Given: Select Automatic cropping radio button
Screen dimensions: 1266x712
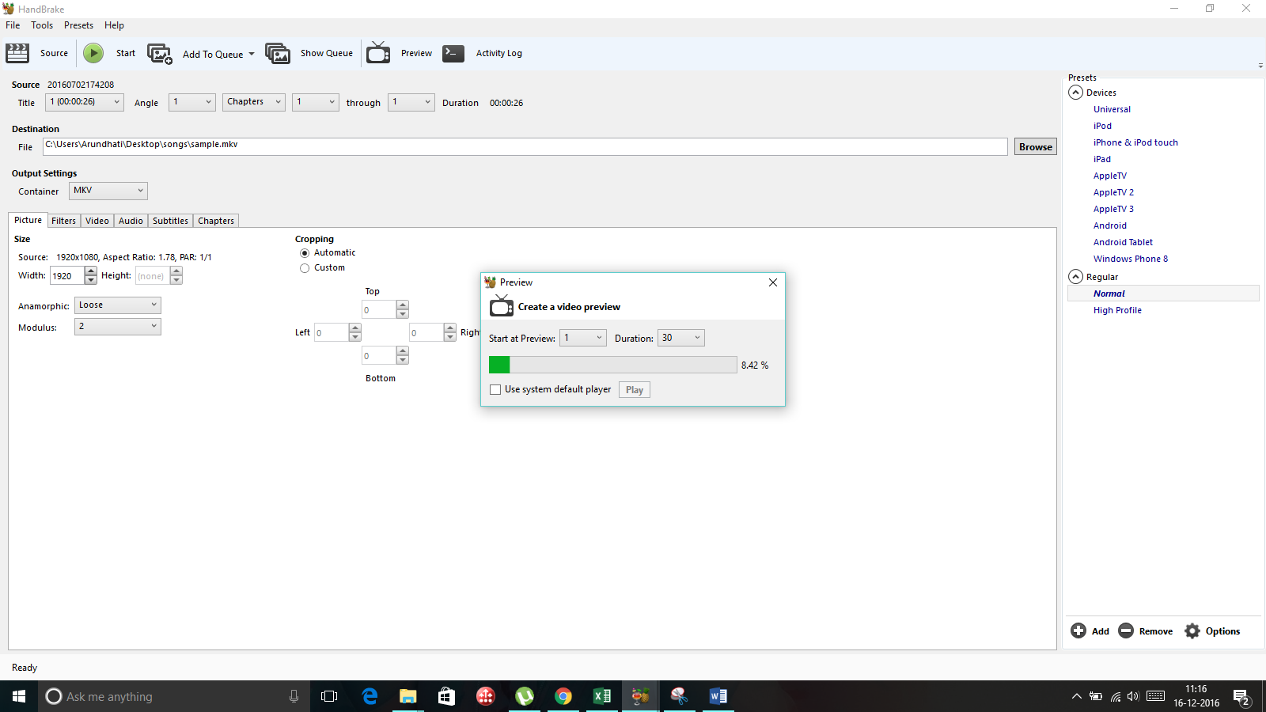Looking at the screenshot, I should pos(305,253).
